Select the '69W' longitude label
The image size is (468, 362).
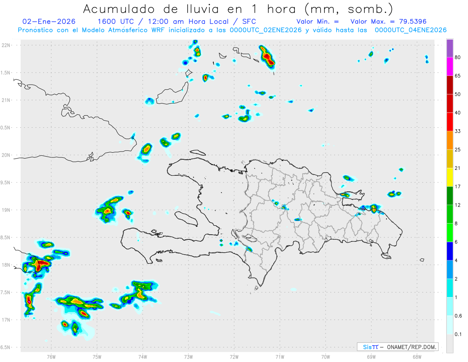(371, 357)
